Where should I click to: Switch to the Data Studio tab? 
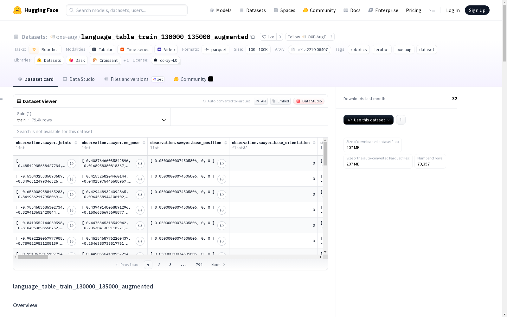click(x=79, y=79)
